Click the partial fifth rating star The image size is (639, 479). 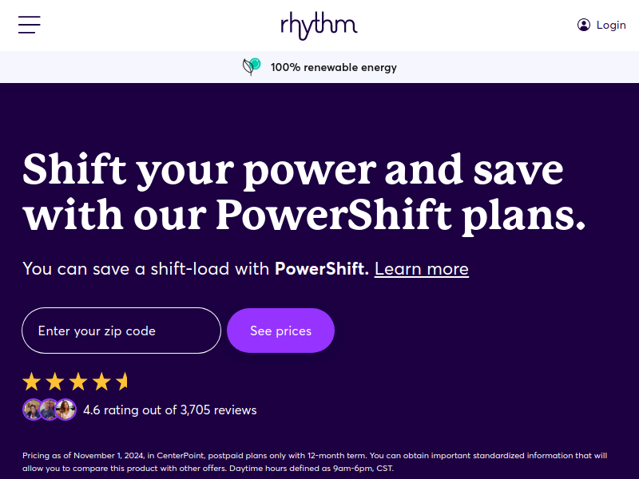click(121, 382)
